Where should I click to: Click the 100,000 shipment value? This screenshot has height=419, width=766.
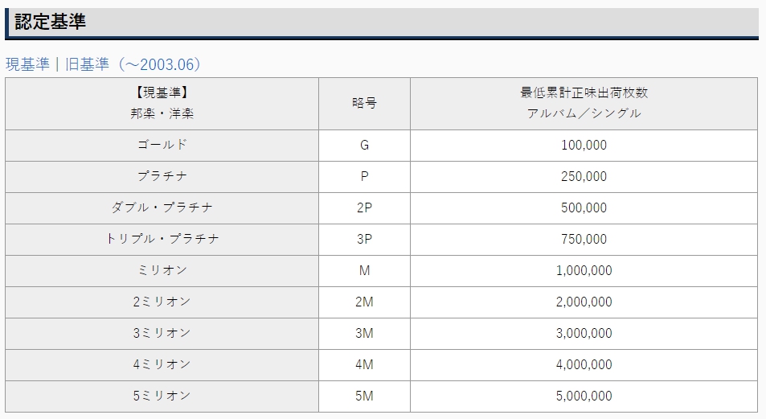(584, 146)
